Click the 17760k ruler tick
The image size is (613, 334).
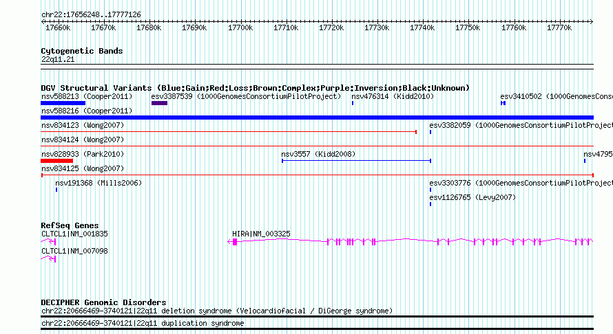tap(514, 27)
